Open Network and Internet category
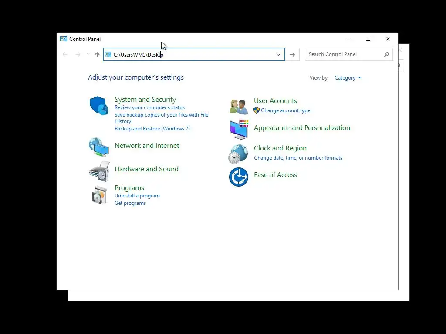The height and width of the screenshot is (334, 446). (147, 145)
